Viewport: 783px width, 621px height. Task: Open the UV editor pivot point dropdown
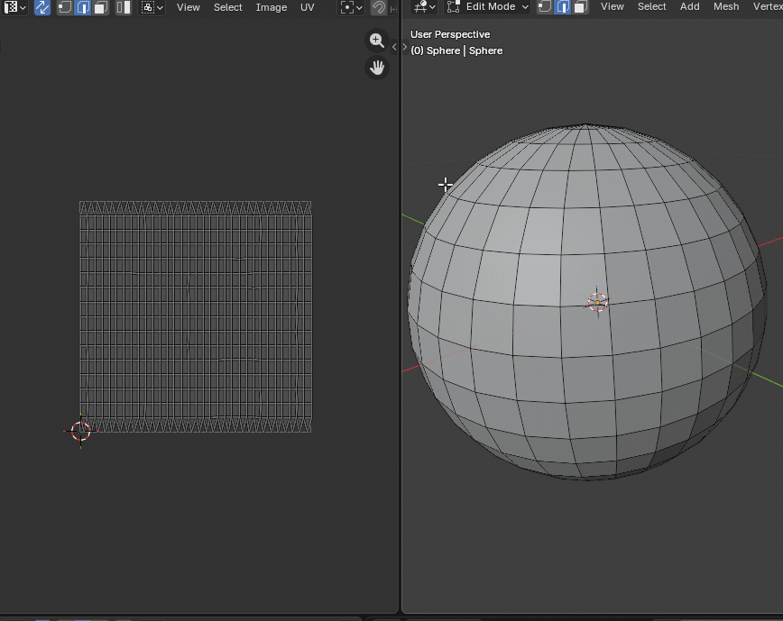coord(351,7)
